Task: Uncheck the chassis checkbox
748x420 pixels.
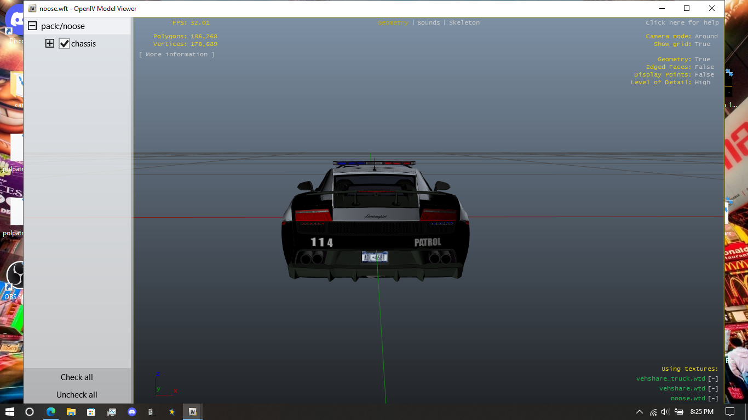Action: coord(65,44)
